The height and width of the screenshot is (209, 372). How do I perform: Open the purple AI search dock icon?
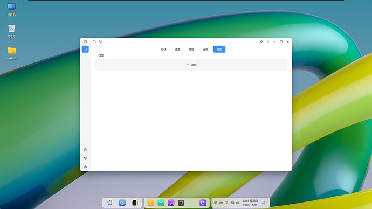203,203
